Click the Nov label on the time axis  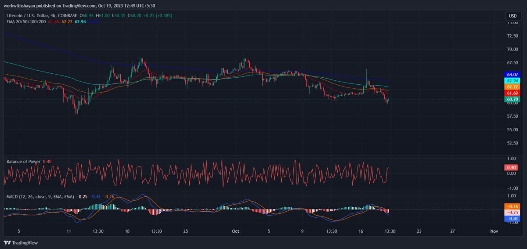point(494,231)
